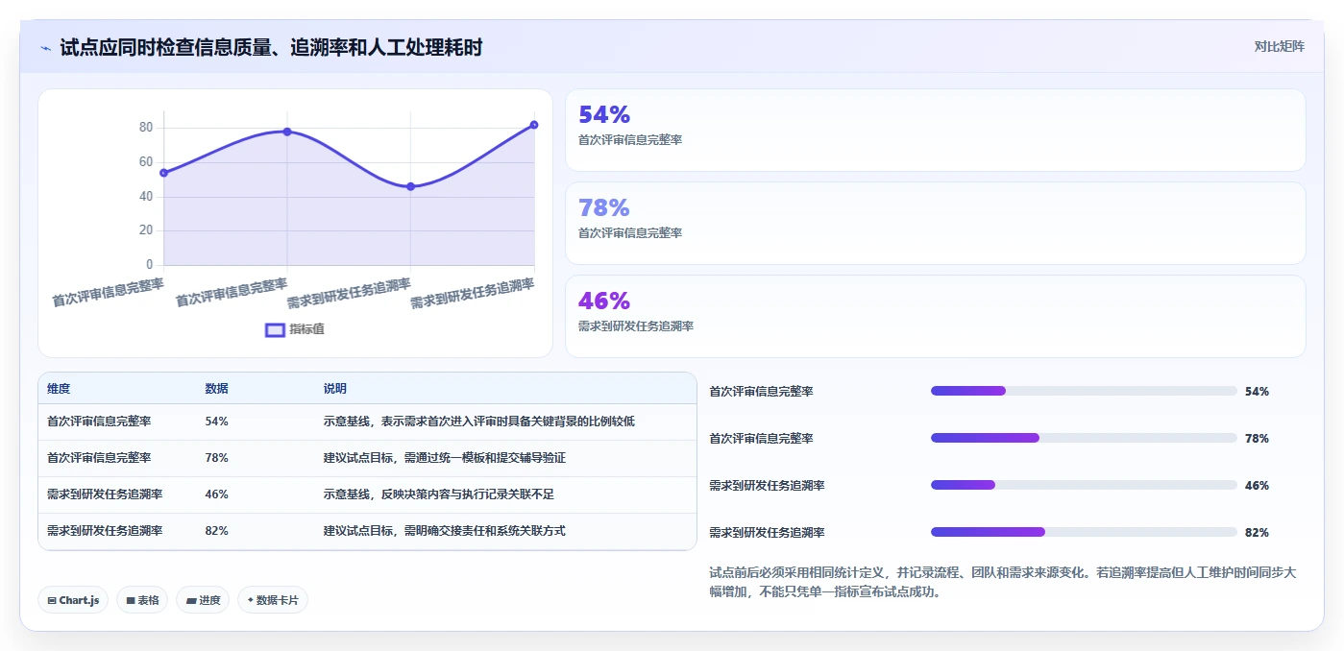The height and width of the screenshot is (651, 1344).
Task: Click the 维度 column header in the table
Action: [59, 389]
